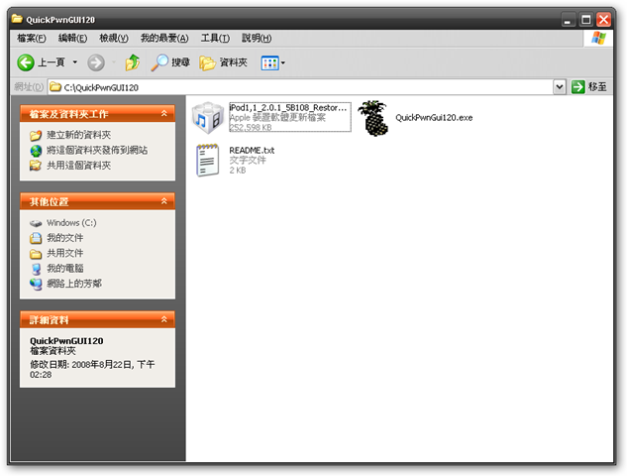Click the Windows flag logo
The image size is (627, 476).
point(598,39)
